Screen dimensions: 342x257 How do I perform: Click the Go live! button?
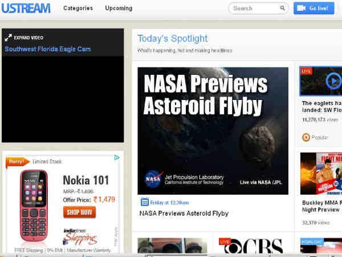click(314, 9)
